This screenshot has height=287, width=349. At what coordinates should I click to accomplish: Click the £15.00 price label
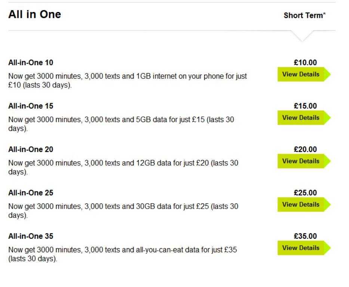305,106
